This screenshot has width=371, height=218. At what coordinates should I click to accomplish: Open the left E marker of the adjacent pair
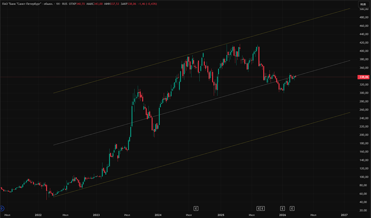coord(259,208)
